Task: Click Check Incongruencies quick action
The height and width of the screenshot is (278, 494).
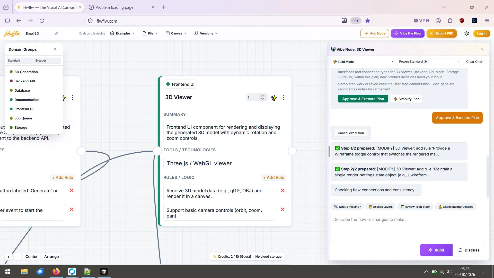Action: coord(456,207)
